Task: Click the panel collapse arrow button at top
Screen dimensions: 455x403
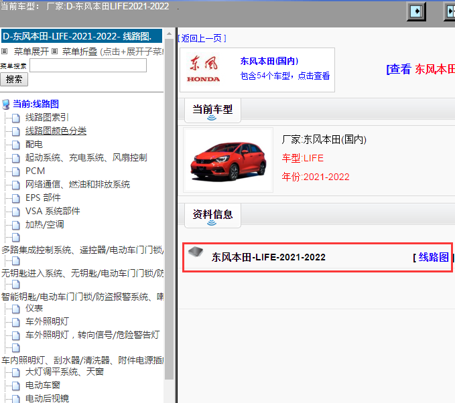Action: (416, 11)
